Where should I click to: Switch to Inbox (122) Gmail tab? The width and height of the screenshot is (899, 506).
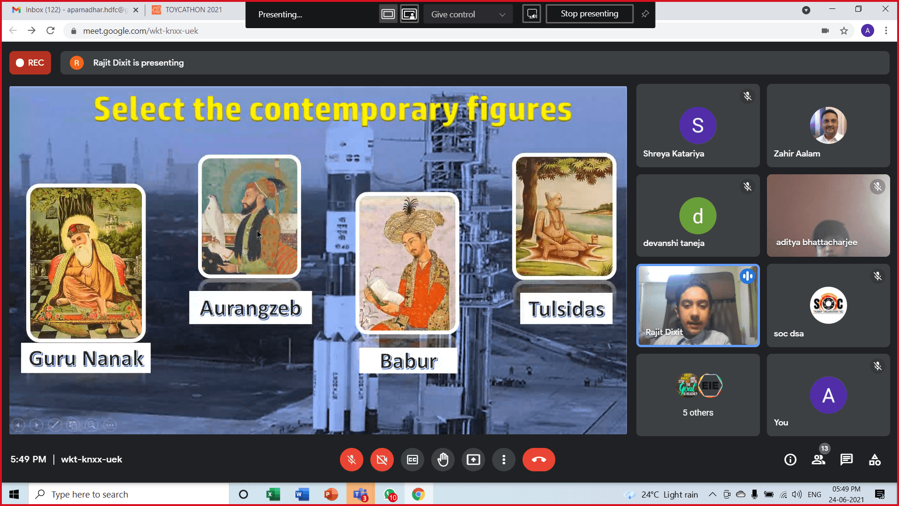75,10
